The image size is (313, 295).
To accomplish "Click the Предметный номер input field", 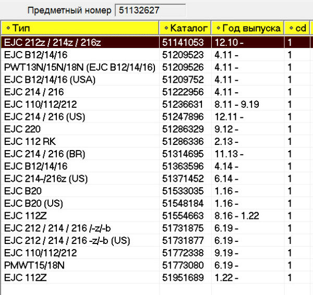I will (x=150, y=10).
